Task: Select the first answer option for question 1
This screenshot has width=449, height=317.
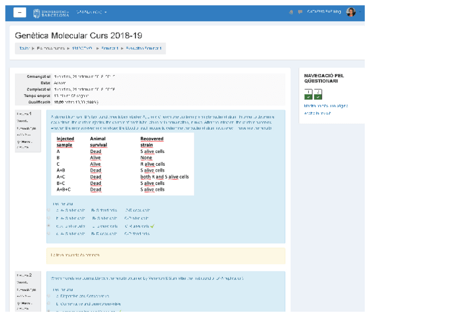Action: 49,210
